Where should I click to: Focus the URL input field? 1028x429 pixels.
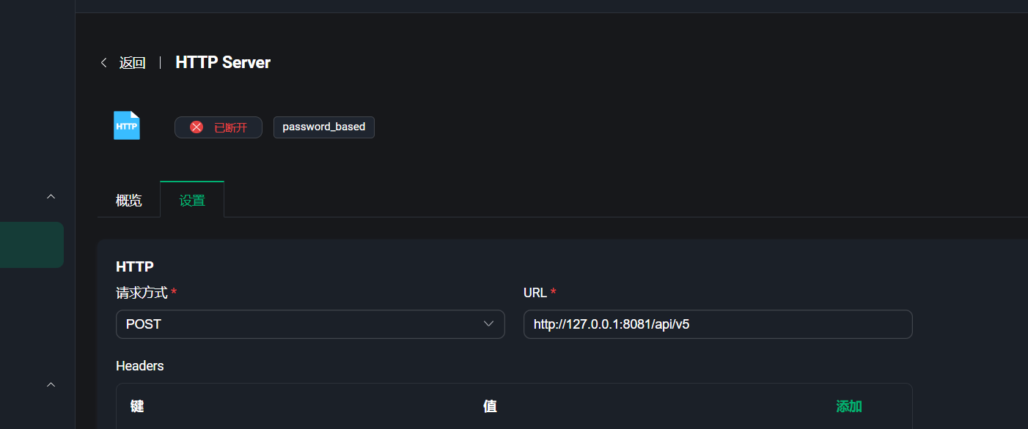coord(717,324)
